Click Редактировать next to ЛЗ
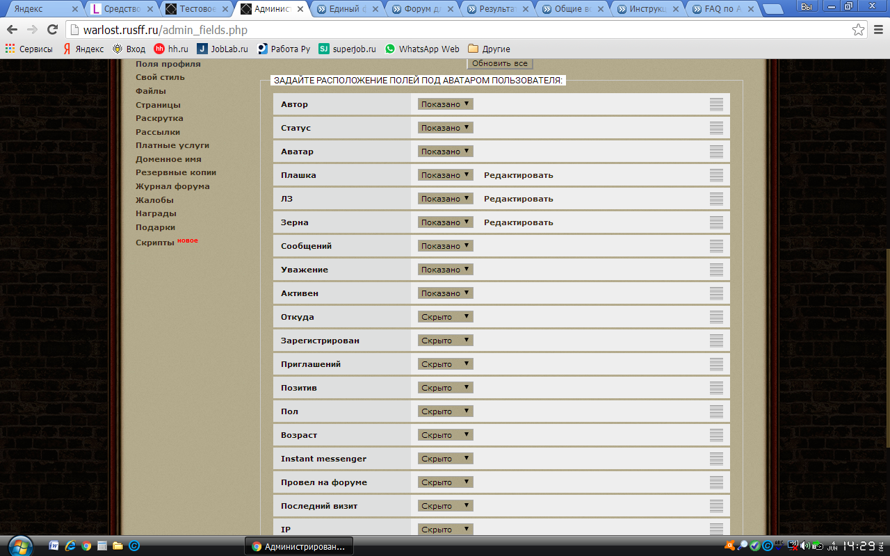Screen dimensions: 890x556 point(519,199)
